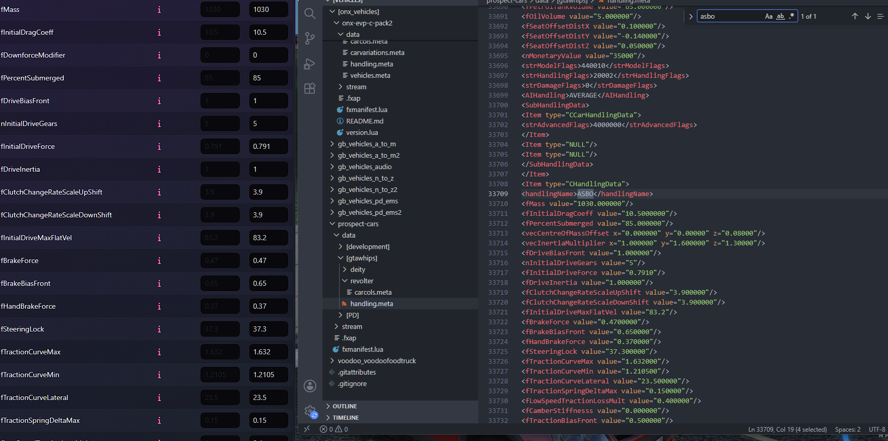Click the editable fTractionCurveMin value field
The width and height of the screenshot is (888, 441).
[x=268, y=375]
